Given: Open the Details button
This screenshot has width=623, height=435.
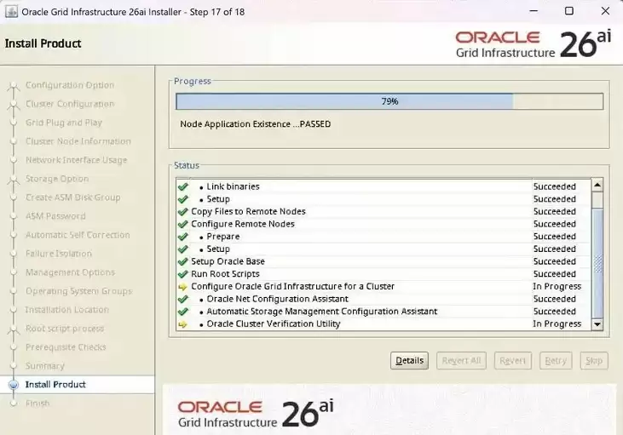Looking at the screenshot, I should click(x=409, y=360).
